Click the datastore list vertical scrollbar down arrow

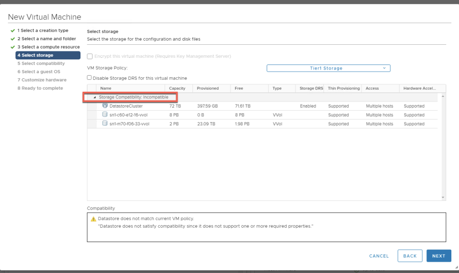[443, 197]
